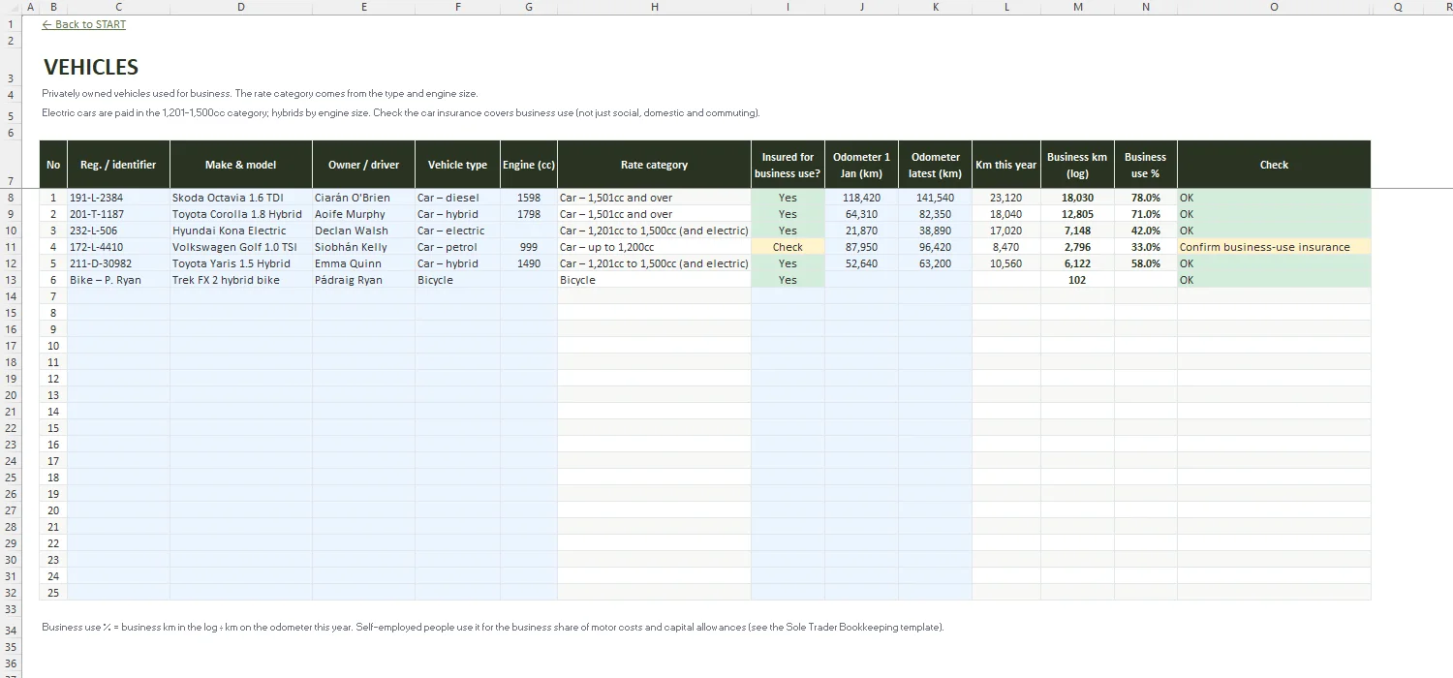
Task: Click the Car – up to 1,200cc rate category
Action: (x=654, y=247)
